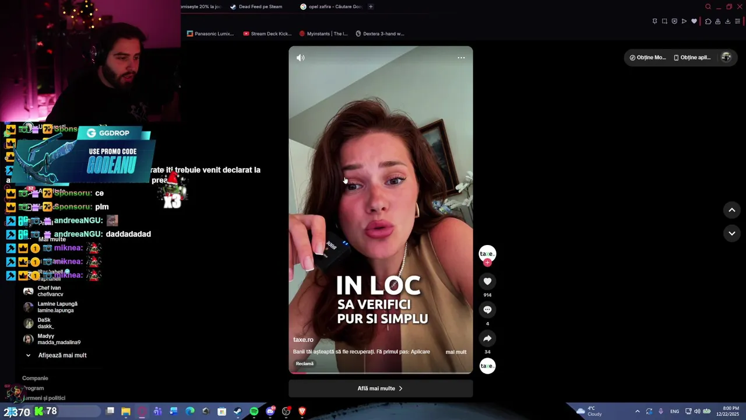Expand the caption with 'mai mult'
Image resolution: width=746 pixels, height=420 pixels.
pyautogui.click(x=456, y=352)
